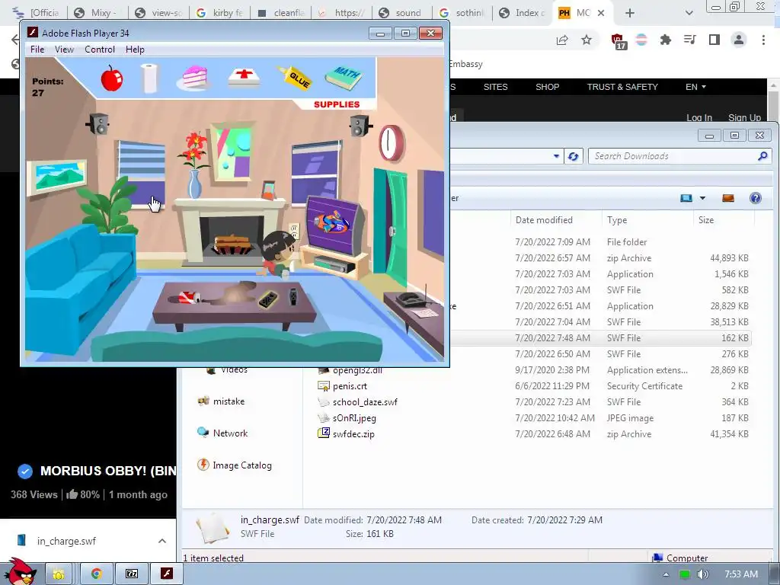Viewport: 780px width, 585px height.
Task: Open the SITES link on the webpage
Action: coord(495,87)
